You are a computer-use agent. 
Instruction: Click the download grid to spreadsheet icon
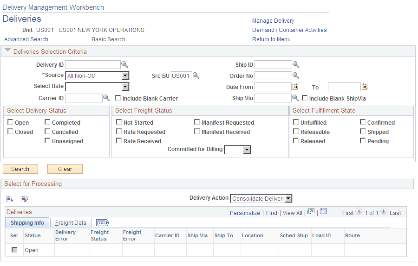pos(323,211)
